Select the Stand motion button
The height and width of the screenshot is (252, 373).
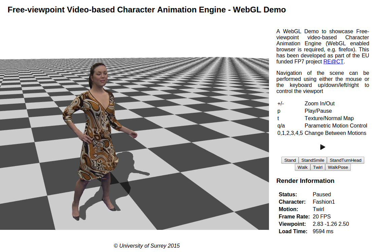[x=290, y=160]
